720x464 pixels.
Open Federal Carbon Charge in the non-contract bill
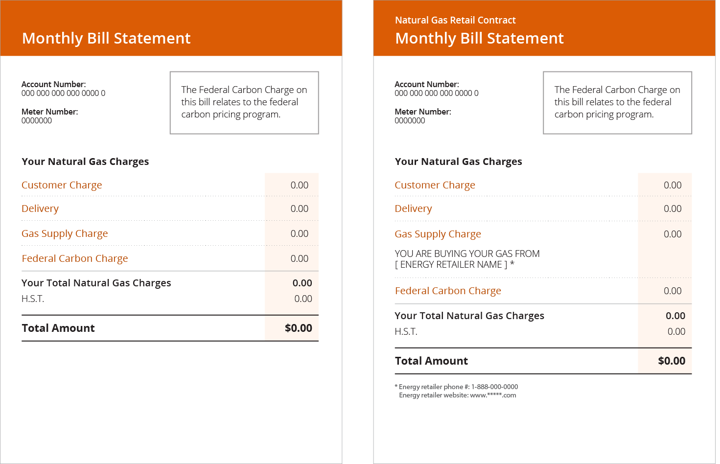point(75,258)
